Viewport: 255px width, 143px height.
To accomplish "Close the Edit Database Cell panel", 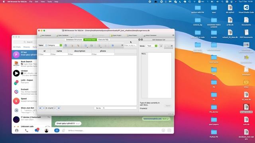I will click(x=139, y=40).
